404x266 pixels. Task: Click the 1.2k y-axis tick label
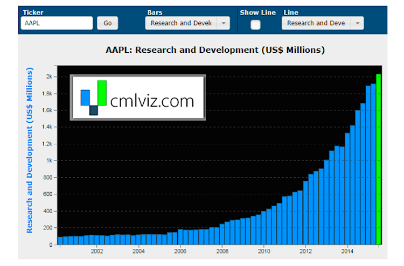click(x=47, y=144)
